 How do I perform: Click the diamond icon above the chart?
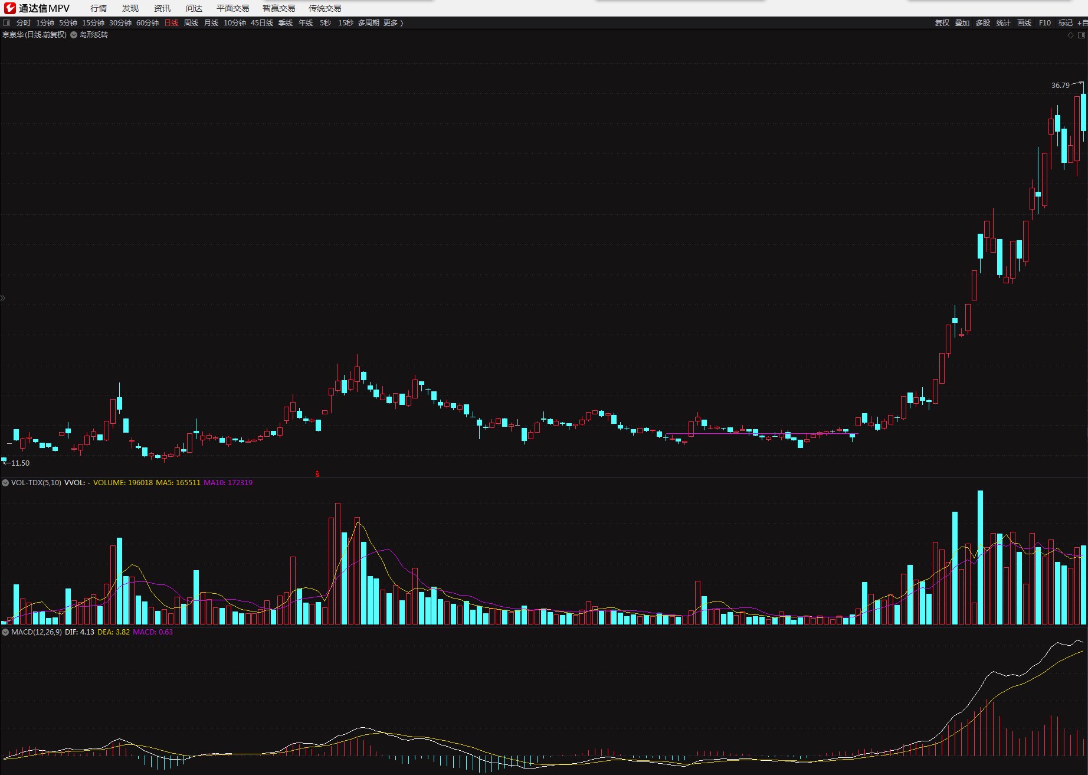pyautogui.click(x=1070, y=35)
